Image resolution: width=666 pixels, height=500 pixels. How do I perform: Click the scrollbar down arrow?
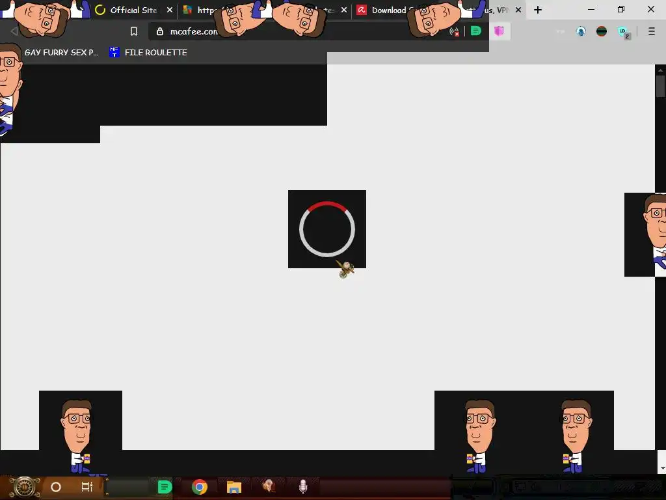pos(661,467)
